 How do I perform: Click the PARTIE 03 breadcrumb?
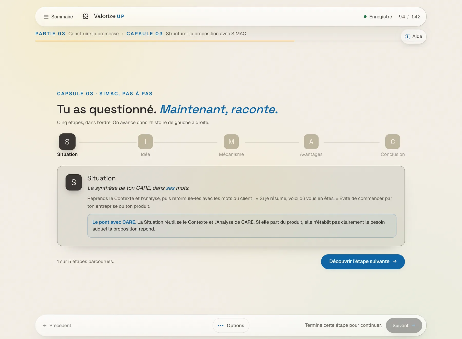(x=50, y=34)
